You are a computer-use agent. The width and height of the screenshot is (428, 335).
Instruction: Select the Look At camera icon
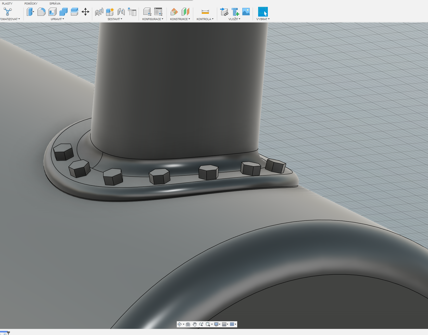[188, 324]
